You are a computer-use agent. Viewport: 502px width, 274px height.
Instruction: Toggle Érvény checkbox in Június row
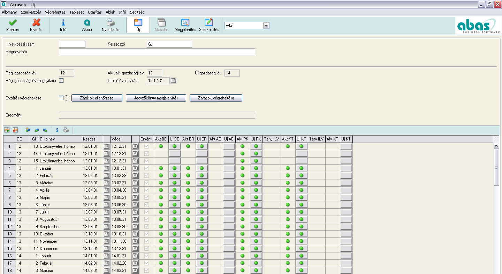[x=146, y=205]
